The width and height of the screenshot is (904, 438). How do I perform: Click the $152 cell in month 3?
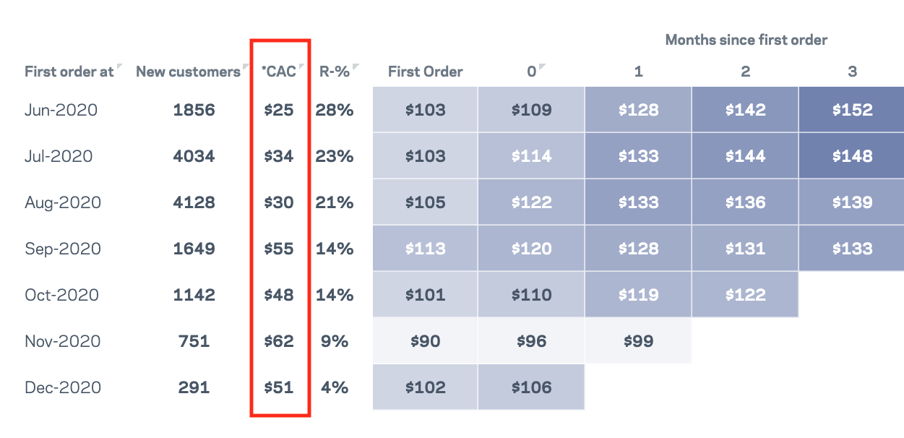(x=852, y=111)
